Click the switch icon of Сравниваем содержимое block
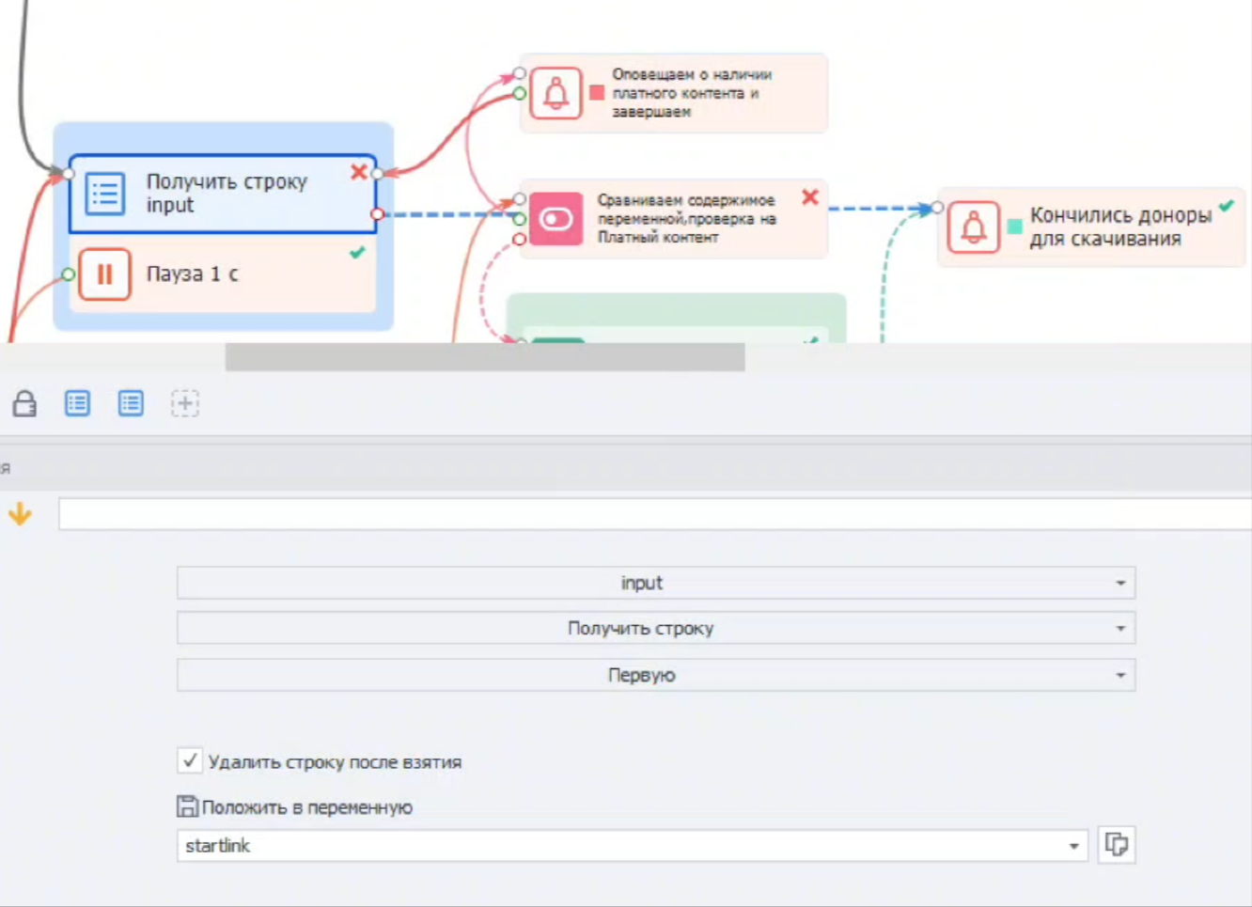Screen dimensions: 1252x907 point(556,219)
